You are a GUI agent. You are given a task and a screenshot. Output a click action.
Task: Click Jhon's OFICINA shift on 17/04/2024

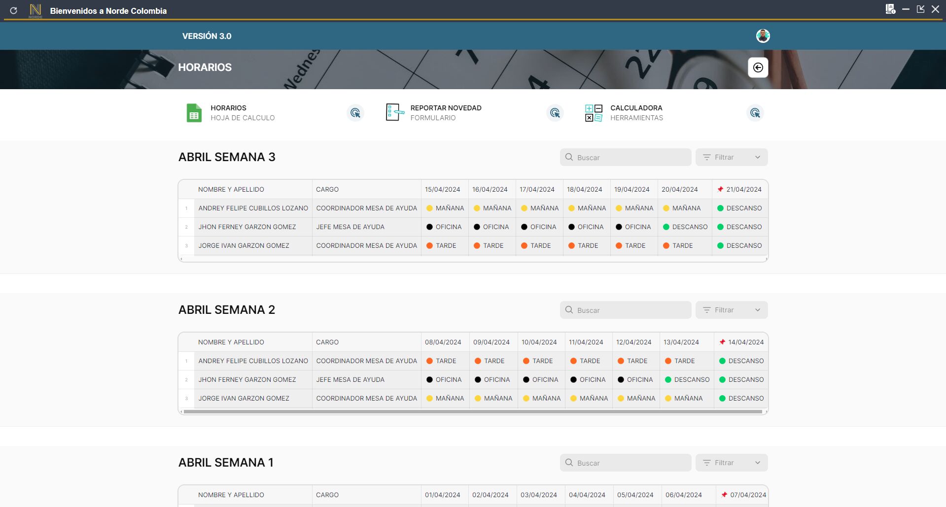pyautogui.click(x=539, y=227)
